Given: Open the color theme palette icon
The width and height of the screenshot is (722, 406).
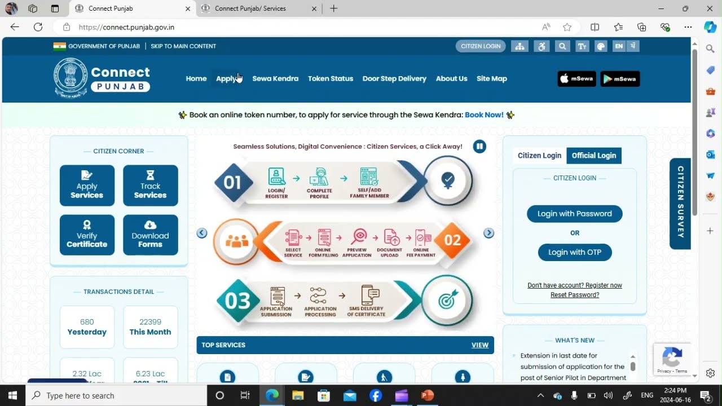Looking at the screenshot, I should (x=601, y=46).
